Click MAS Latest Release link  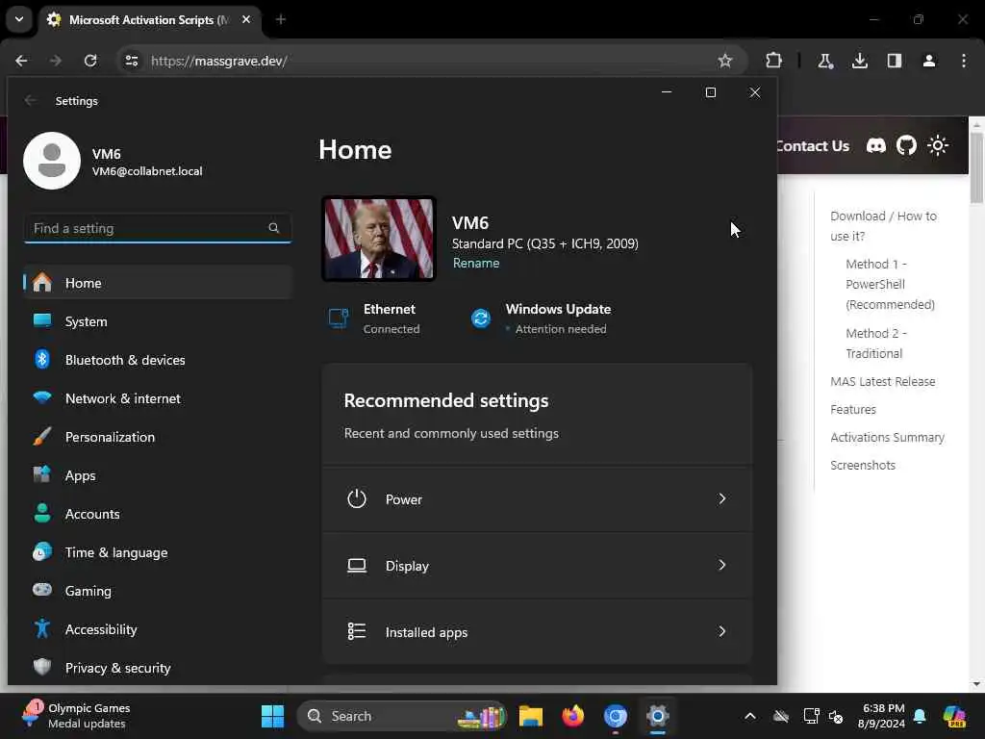(x=883, y=381)
